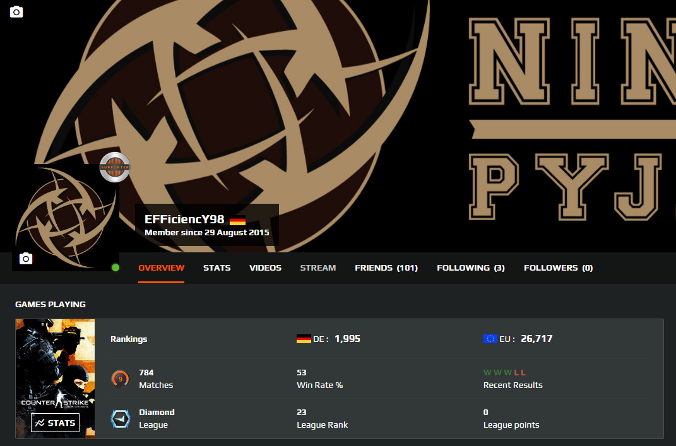Click the Diamond League badge icon
Image resolution: width=676 pixels, height=446 pixels.
click(x=121, y=418)
